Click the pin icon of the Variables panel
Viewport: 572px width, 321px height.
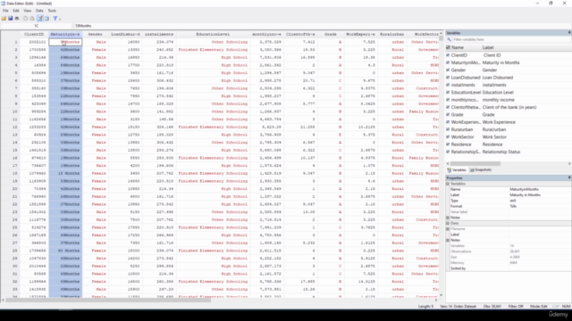(569, 33)
